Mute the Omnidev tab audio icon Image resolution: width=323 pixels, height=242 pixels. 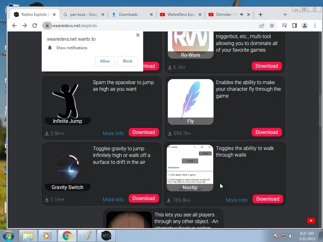242,14
